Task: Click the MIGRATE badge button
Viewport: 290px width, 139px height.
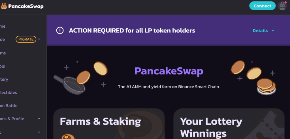Action: [26, 39]
